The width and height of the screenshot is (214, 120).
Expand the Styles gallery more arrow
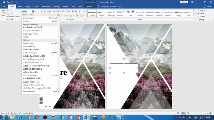coord(194,16)
